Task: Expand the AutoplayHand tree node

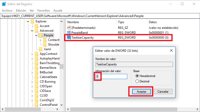Action: [32, 58]
